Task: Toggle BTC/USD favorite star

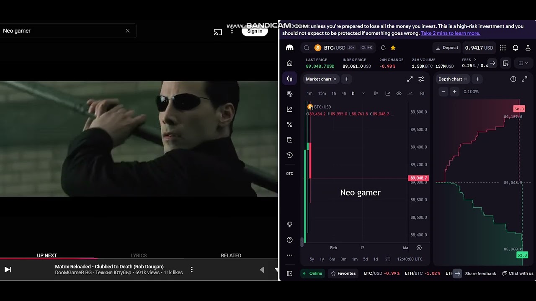Action: (393, 48)
